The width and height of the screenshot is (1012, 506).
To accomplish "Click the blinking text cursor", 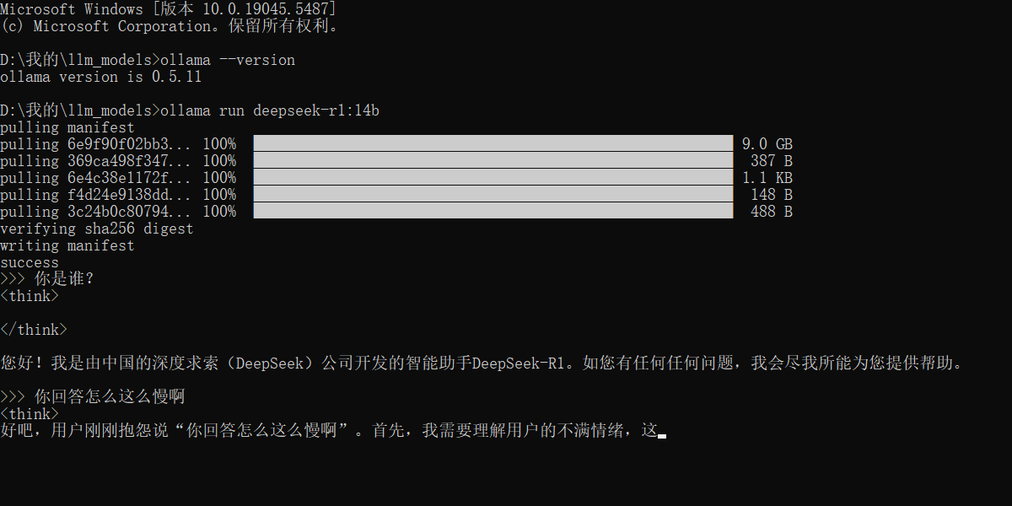I will pyautogui.click(x=662, y=436).
